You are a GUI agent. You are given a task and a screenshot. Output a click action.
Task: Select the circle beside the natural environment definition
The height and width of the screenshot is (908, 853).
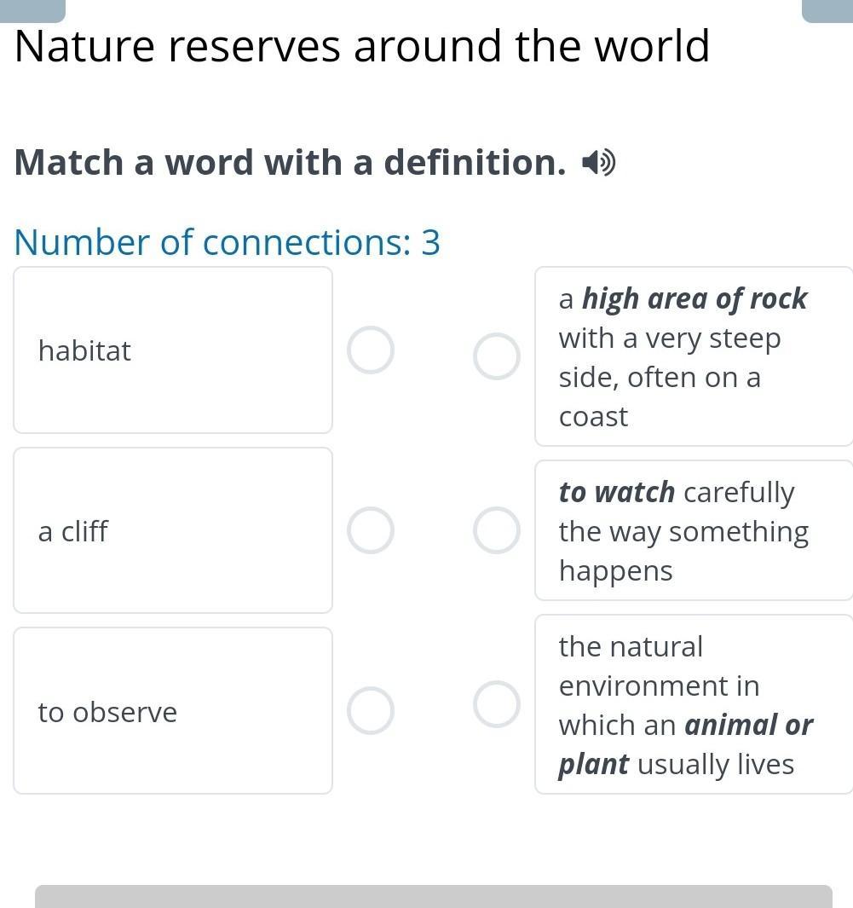[x=497, y=704]
